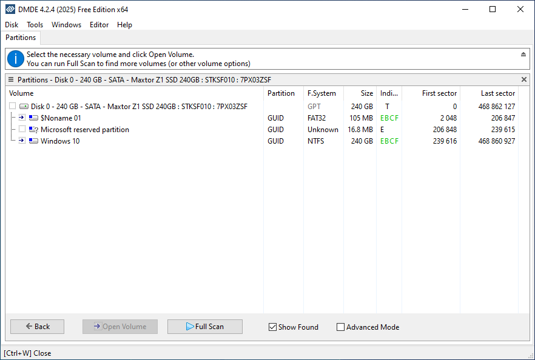The width and height of the screenshot is (535, 360).
Task: Click the $Noname 01 volume icon
Action: click(34, 118)
